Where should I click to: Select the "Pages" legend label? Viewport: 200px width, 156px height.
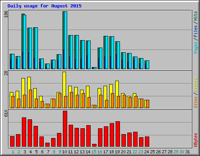(196, 48)
